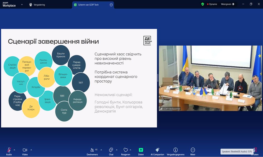Screen dimensions: 263x157
Task: Click the green encryption shield icon
Action: tap(203, 4)
